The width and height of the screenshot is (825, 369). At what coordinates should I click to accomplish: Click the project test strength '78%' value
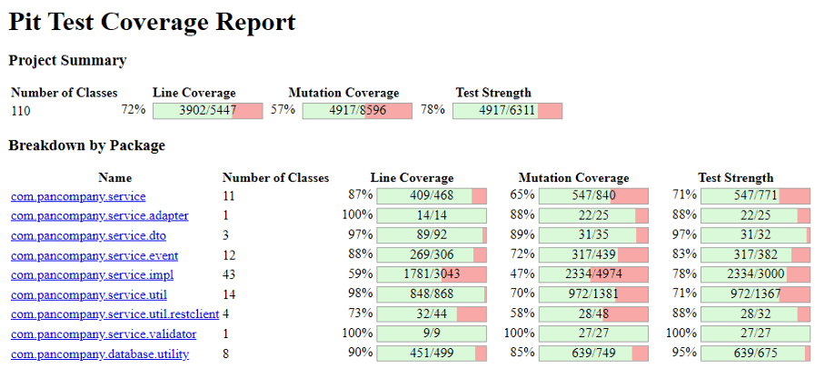432,110
